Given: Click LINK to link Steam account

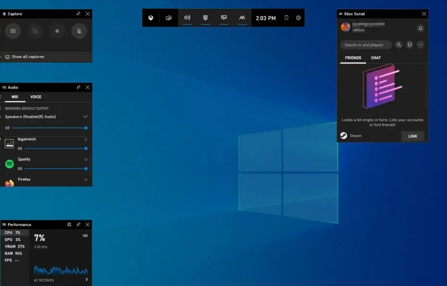Looking at the screenshot, I should (412, 136).
